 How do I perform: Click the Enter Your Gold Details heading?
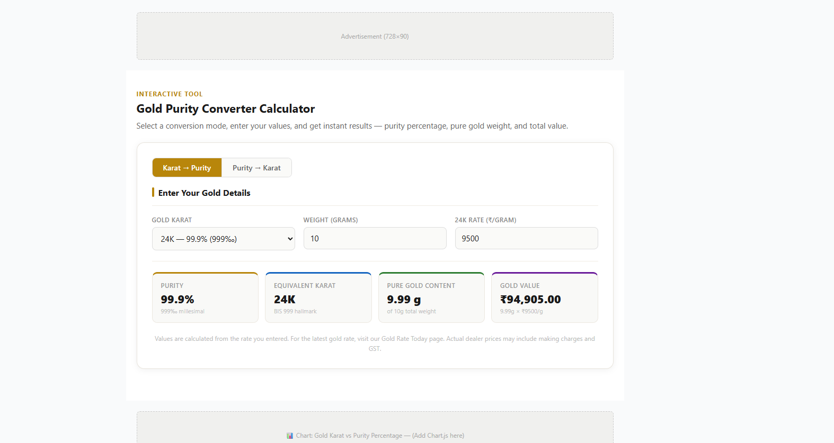click(x=205, y=193)
